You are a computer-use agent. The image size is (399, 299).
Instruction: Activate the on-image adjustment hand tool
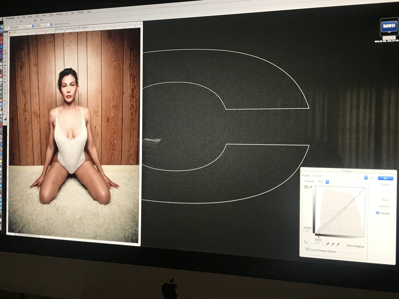(306, 242)
